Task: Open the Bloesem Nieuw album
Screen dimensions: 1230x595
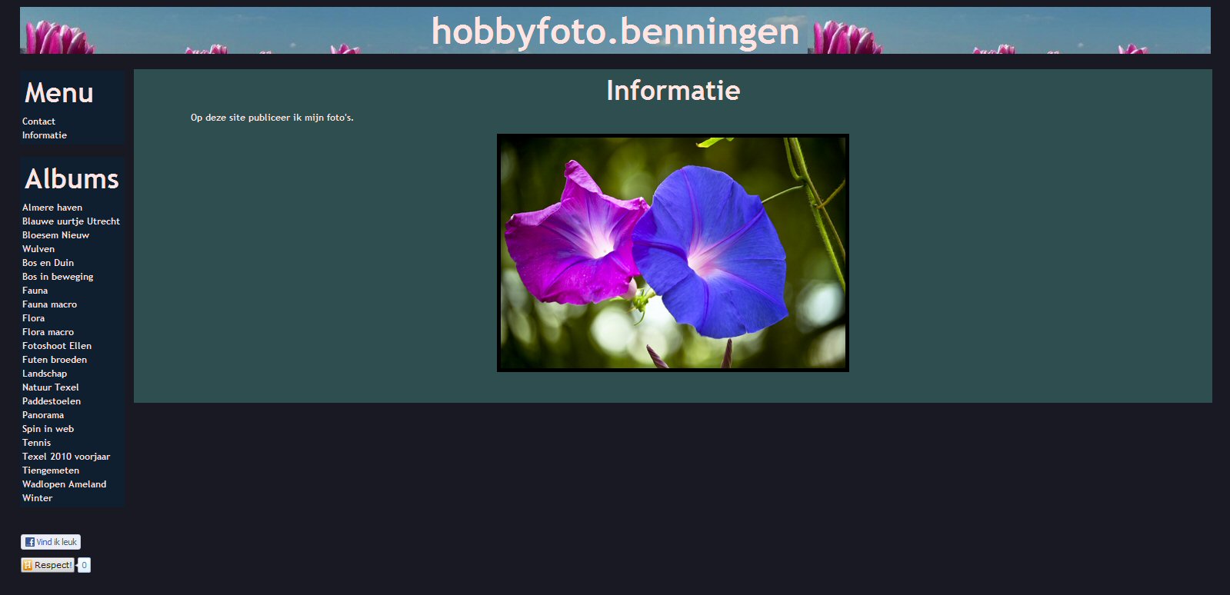Action: [x=55, y=235]
